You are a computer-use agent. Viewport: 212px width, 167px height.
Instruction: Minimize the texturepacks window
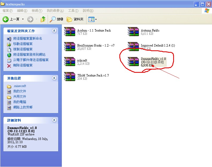coord(196,4)
